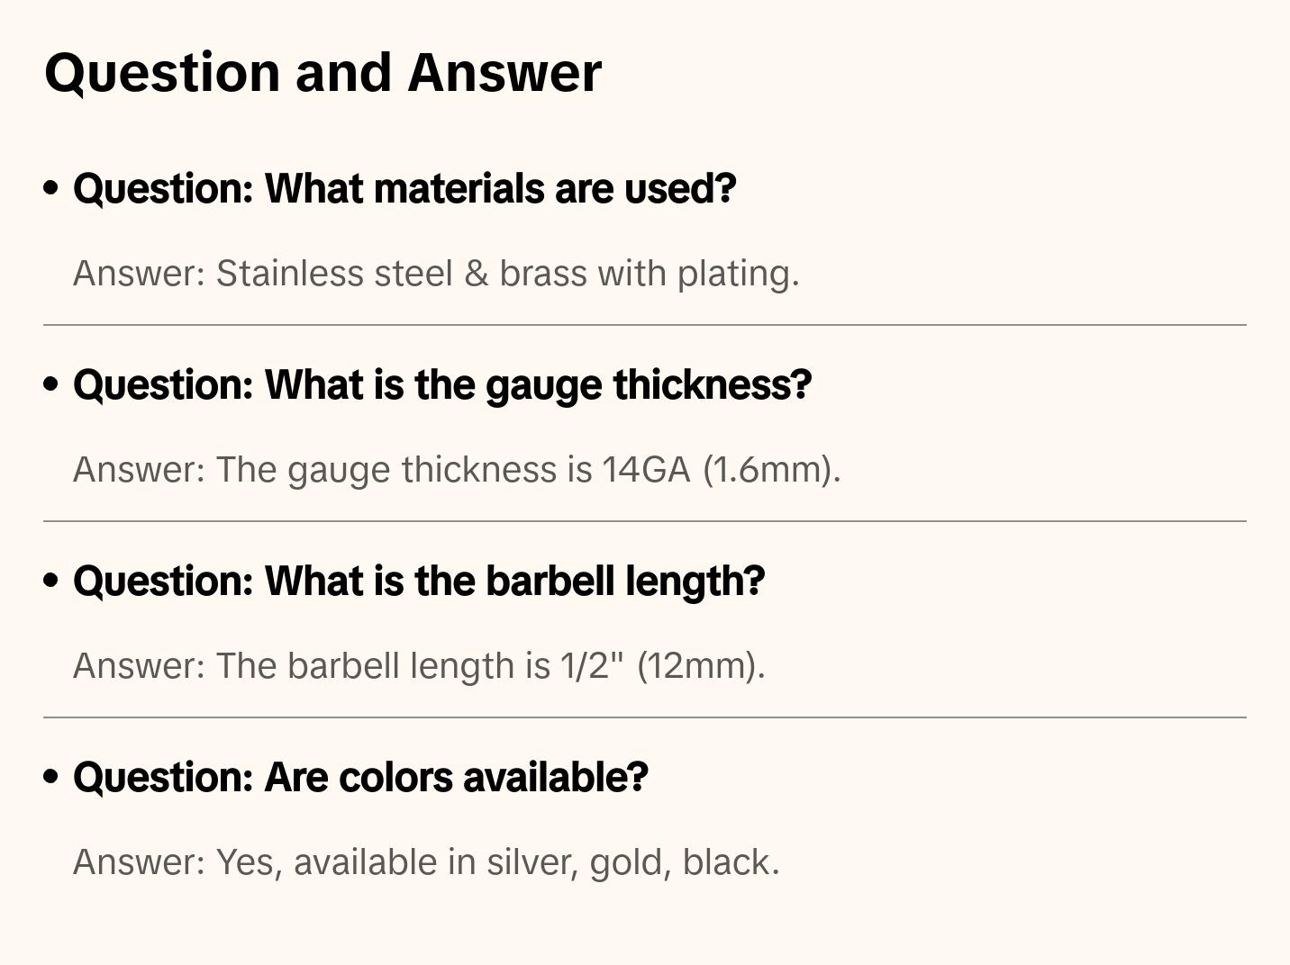1290x965 pixels.
Task: Select the gauge thickness answer line
Action: 457,470
